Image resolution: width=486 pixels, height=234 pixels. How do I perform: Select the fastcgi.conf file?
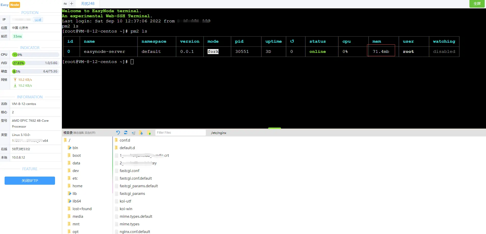[129, 171]
